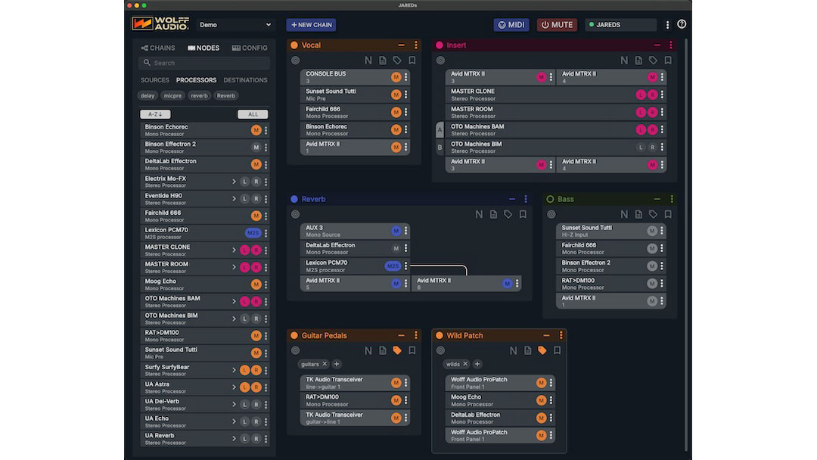
Task: Toggle the MUTE button
Action: click(557, 24)
